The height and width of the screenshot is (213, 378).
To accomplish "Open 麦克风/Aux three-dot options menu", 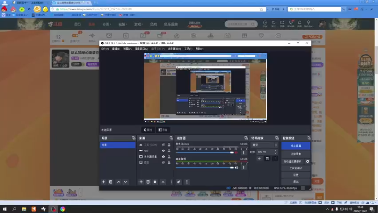I will 243,152.
